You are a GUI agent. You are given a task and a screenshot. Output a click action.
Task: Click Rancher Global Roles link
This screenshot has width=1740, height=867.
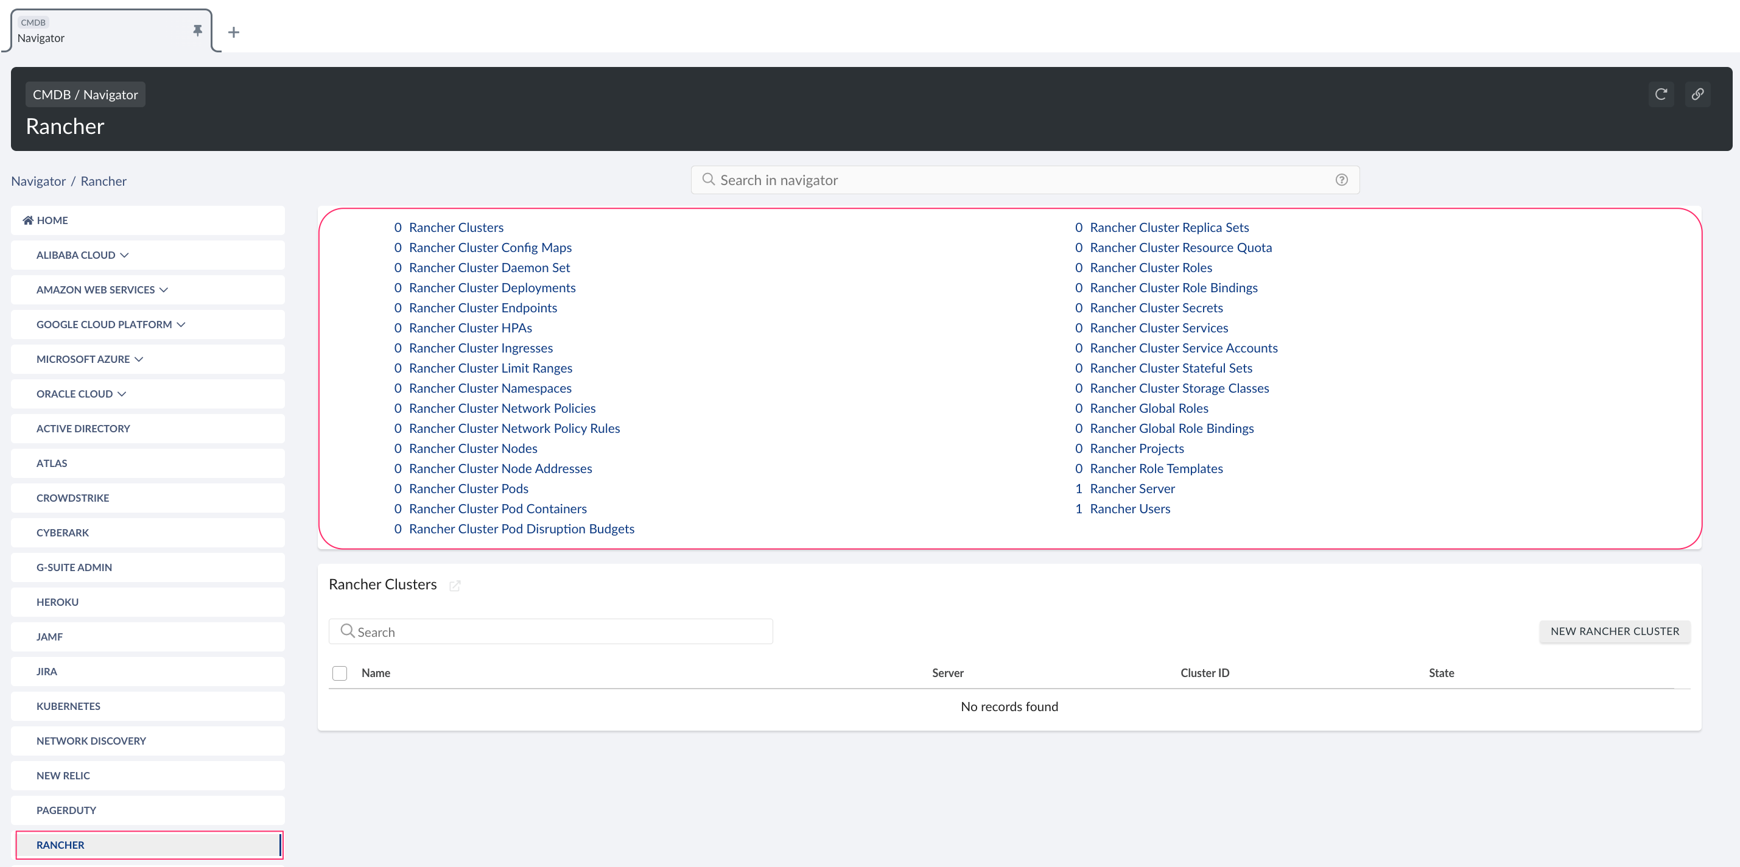point(1148,407)
